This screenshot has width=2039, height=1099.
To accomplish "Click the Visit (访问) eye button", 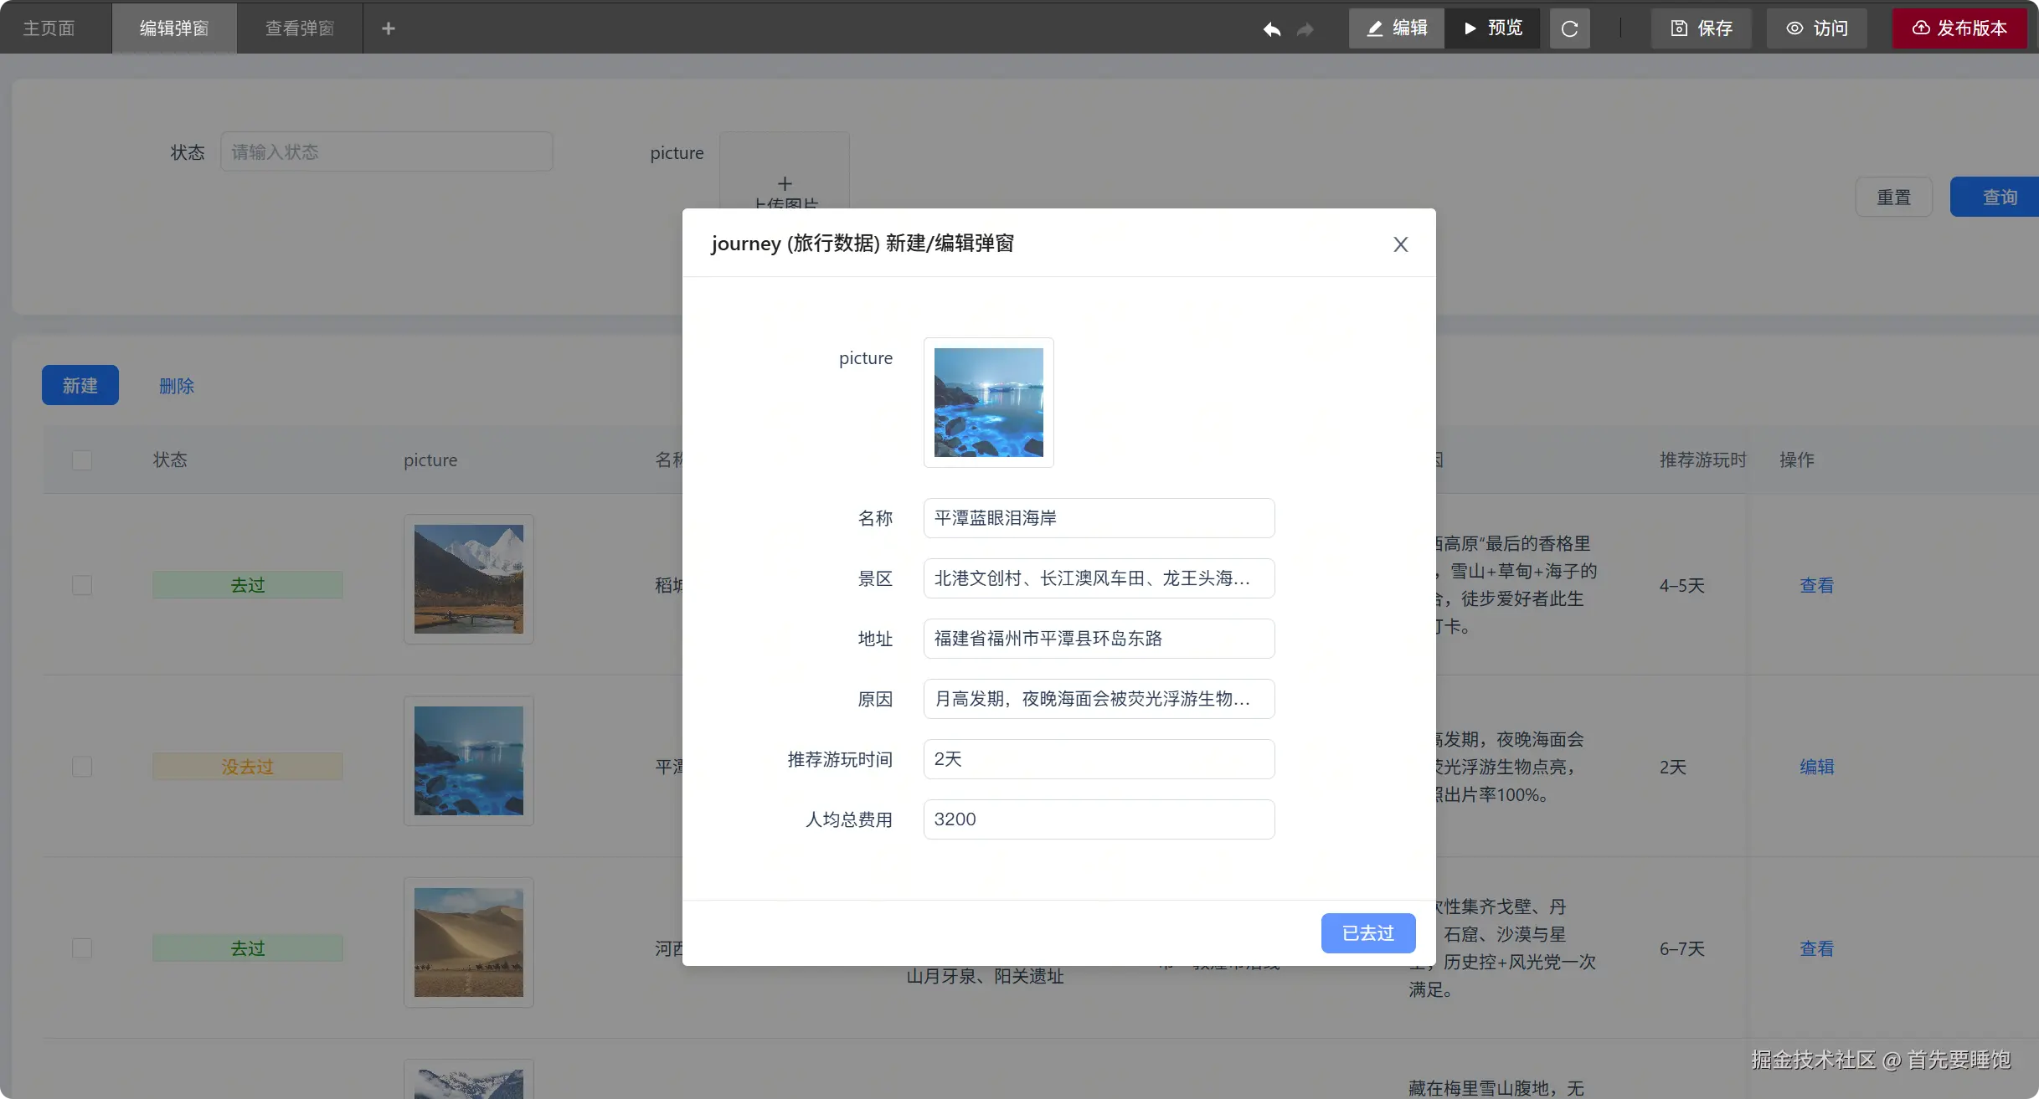I will (1816, 28).
